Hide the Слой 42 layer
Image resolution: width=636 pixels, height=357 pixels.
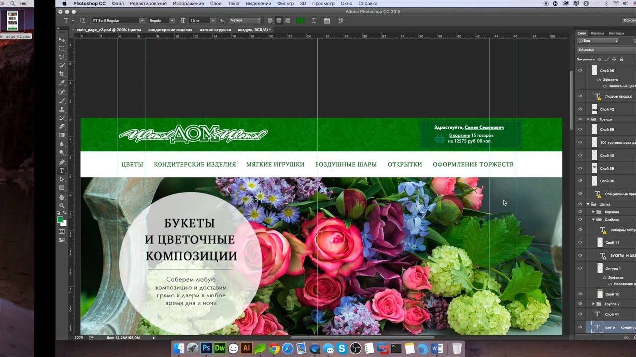580,109
